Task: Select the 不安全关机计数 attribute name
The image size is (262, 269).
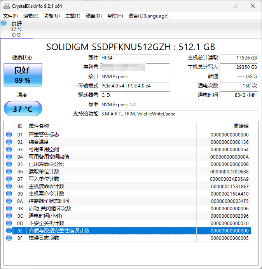Action: coord(46,223)
